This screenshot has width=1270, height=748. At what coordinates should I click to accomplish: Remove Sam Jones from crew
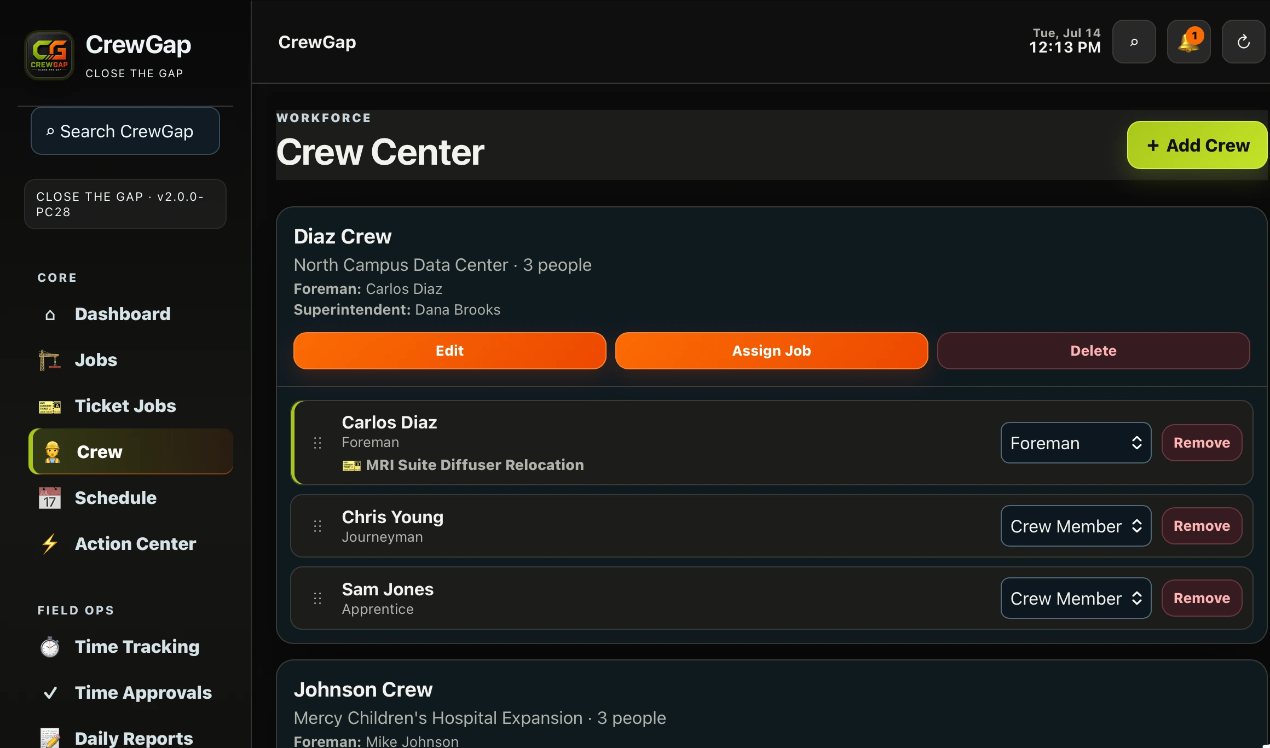click(x=1202, y=598)
